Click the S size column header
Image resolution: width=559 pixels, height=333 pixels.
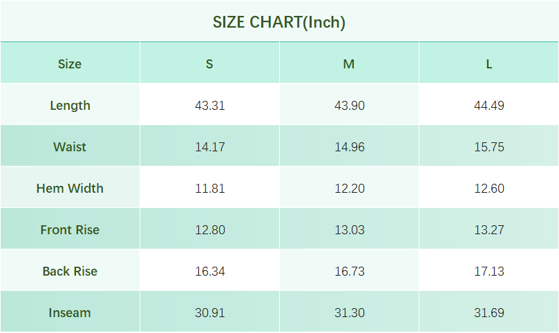click(x=209, y=64)
